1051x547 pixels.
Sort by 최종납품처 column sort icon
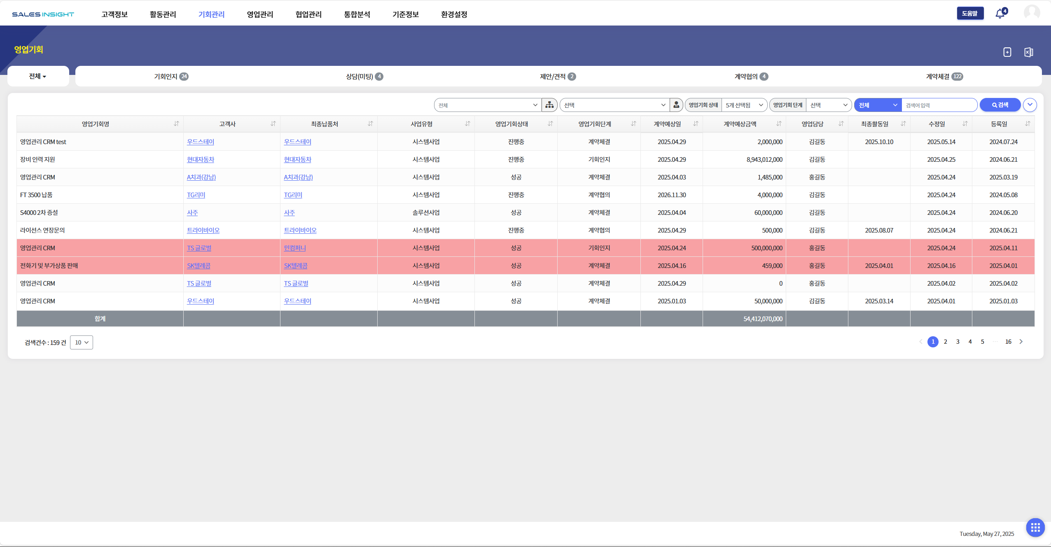(x=370, y=124)
